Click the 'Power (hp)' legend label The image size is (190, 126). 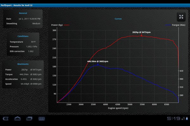(x=57, y=25)
